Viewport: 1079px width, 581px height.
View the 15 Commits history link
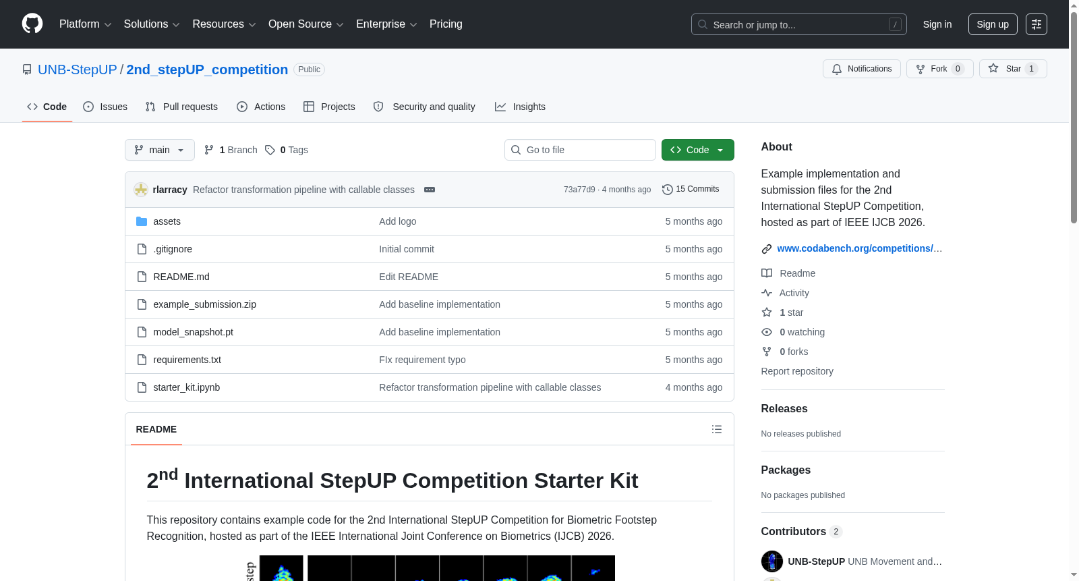(691, 190)
